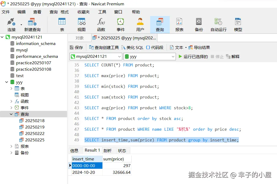
Task: Switch to the 对象 tab
Action: pos(79,38)
